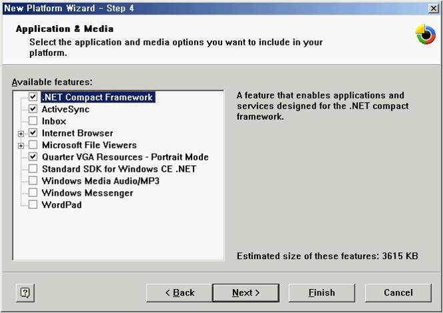
Task: Enable the Windows Messenger checkbox
Action: pos(33,193)
